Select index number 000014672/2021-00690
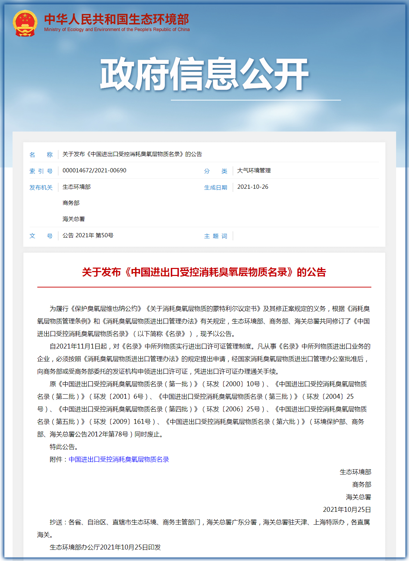 [94, 171]
